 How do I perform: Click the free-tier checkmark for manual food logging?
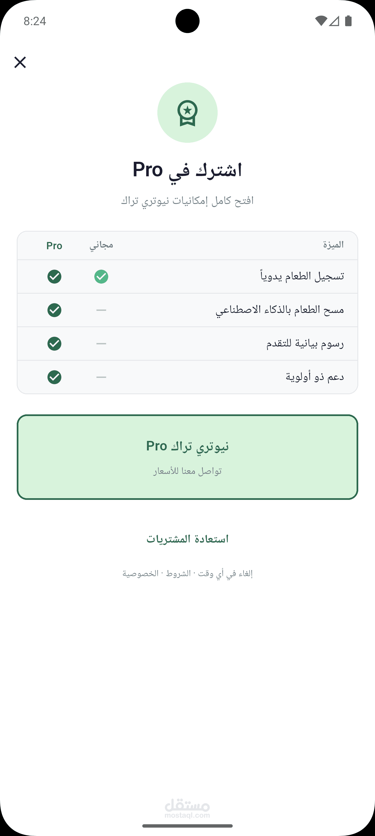(x=101, y=277)
